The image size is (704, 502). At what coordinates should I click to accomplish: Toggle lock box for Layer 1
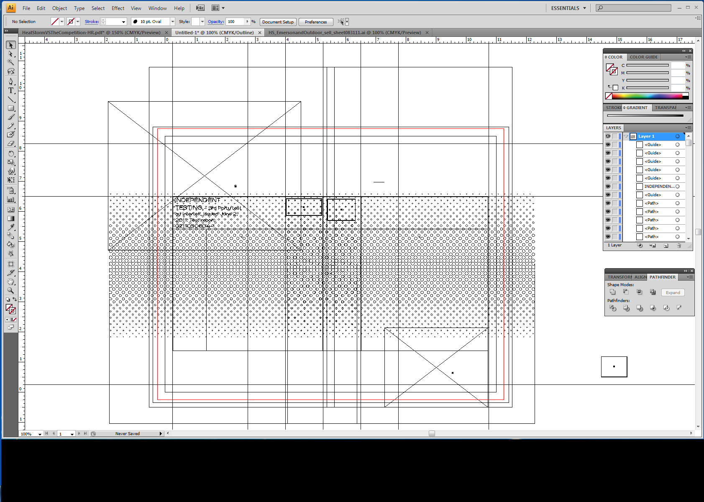[x=615, y=136]
